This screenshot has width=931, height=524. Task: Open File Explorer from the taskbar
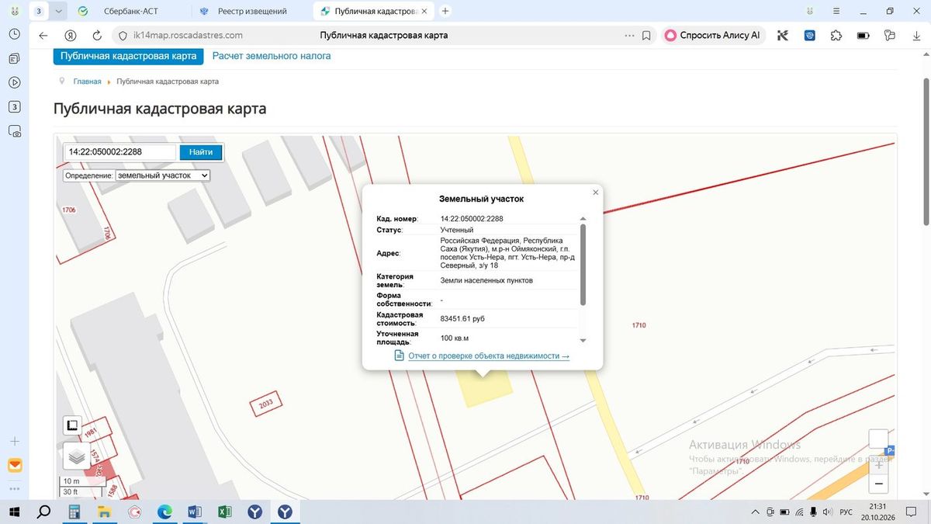105,512
